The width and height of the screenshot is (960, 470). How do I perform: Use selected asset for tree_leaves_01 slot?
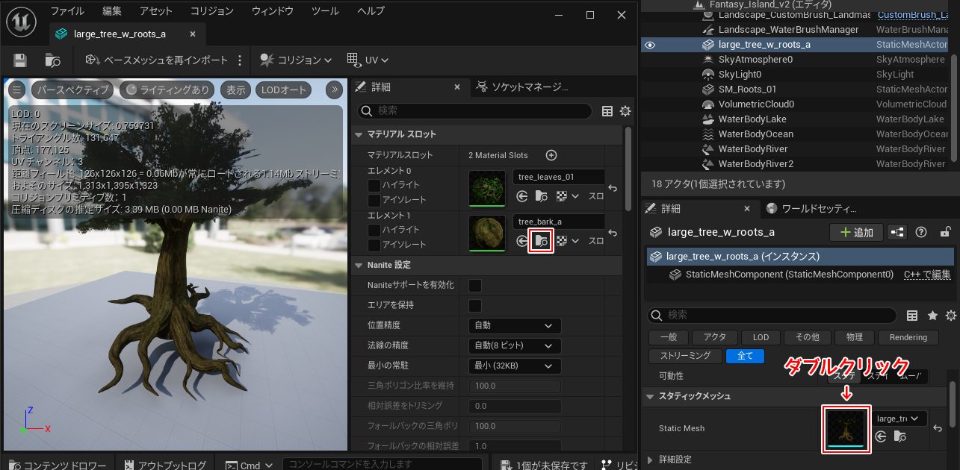coord(522,196)
